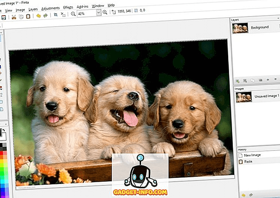This screenshot has height=198, width=280.
Task: Pick the yellow swatch in the palette
Action: click(2, 162)
